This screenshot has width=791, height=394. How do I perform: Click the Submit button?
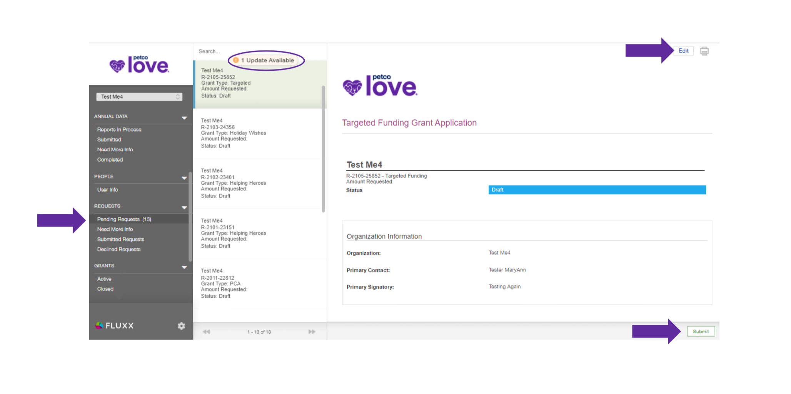(x=701, y=331)
